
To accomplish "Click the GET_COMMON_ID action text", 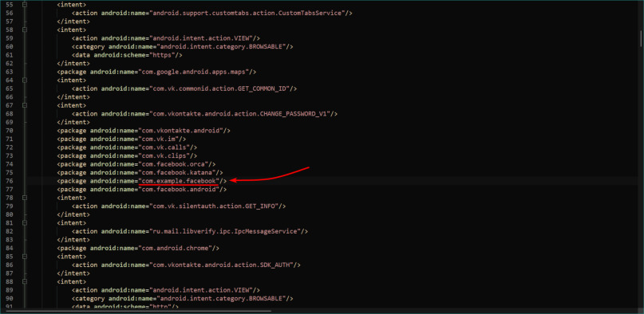I will point(221,88).
